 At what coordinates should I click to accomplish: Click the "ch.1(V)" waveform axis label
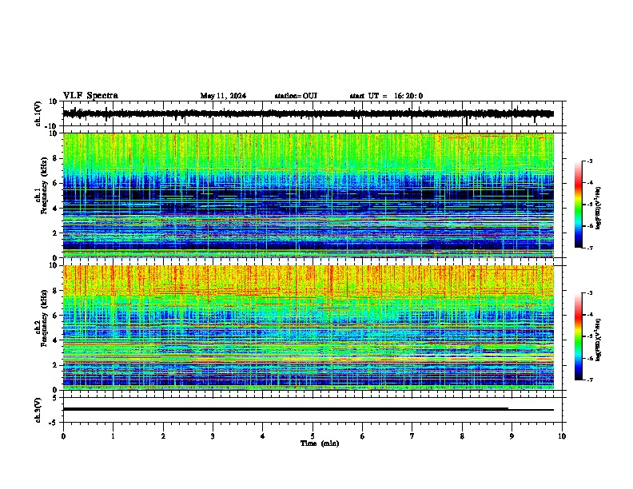pos(38,113)
